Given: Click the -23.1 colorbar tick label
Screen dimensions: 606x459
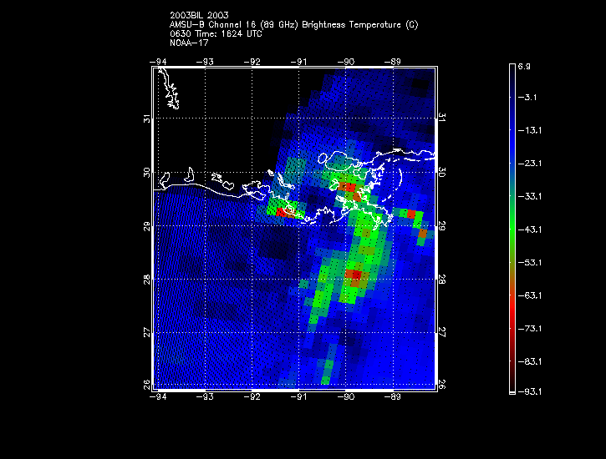Looking at the screenshot, I should pos(530,164).
